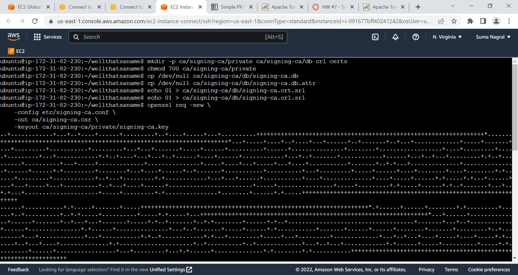The width and height of the screenshot is (518, 275).
Task: Switch to the Simple PKI tab
Action: (x=231, y=7)
